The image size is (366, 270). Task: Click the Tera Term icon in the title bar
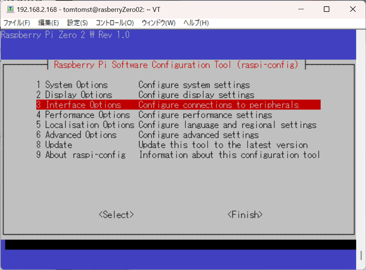(10, 9)
